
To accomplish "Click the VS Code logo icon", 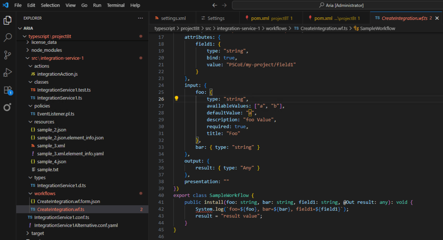I will pyautogui.click(x=6, y=5).
